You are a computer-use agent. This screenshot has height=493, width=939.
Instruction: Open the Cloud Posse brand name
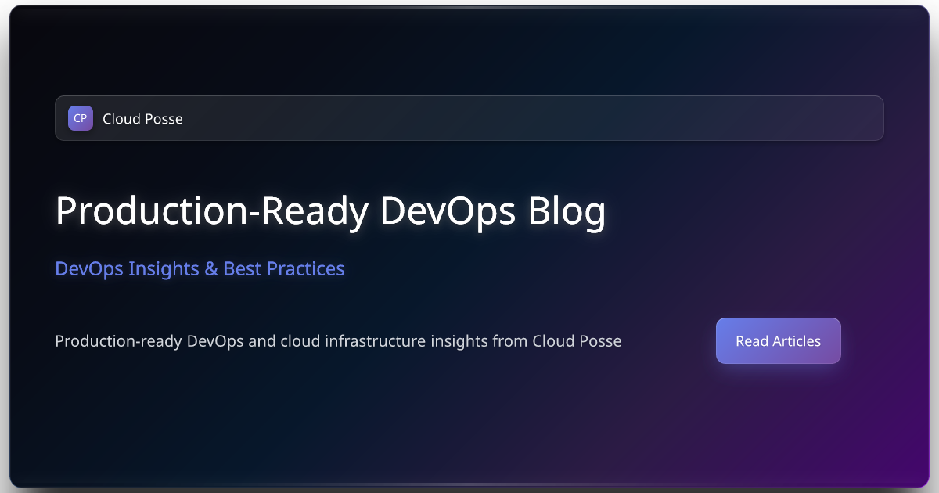[x=142, y=119]
